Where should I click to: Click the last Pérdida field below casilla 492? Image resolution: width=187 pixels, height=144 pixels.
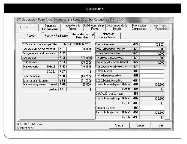[x=152, y=117]
